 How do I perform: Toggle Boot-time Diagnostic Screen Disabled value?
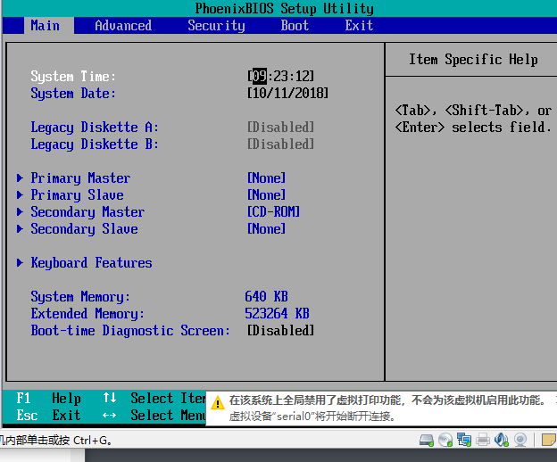point(280,331)
